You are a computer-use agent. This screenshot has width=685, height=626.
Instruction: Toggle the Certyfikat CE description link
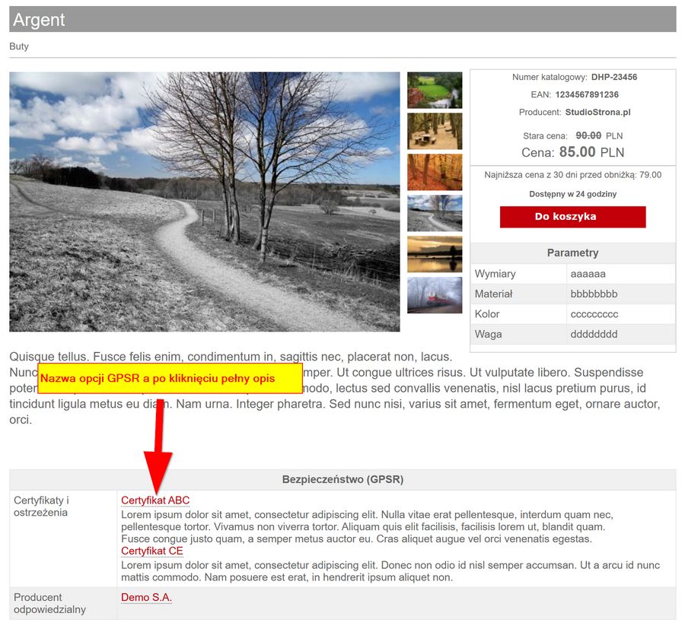tap(152, 551)
